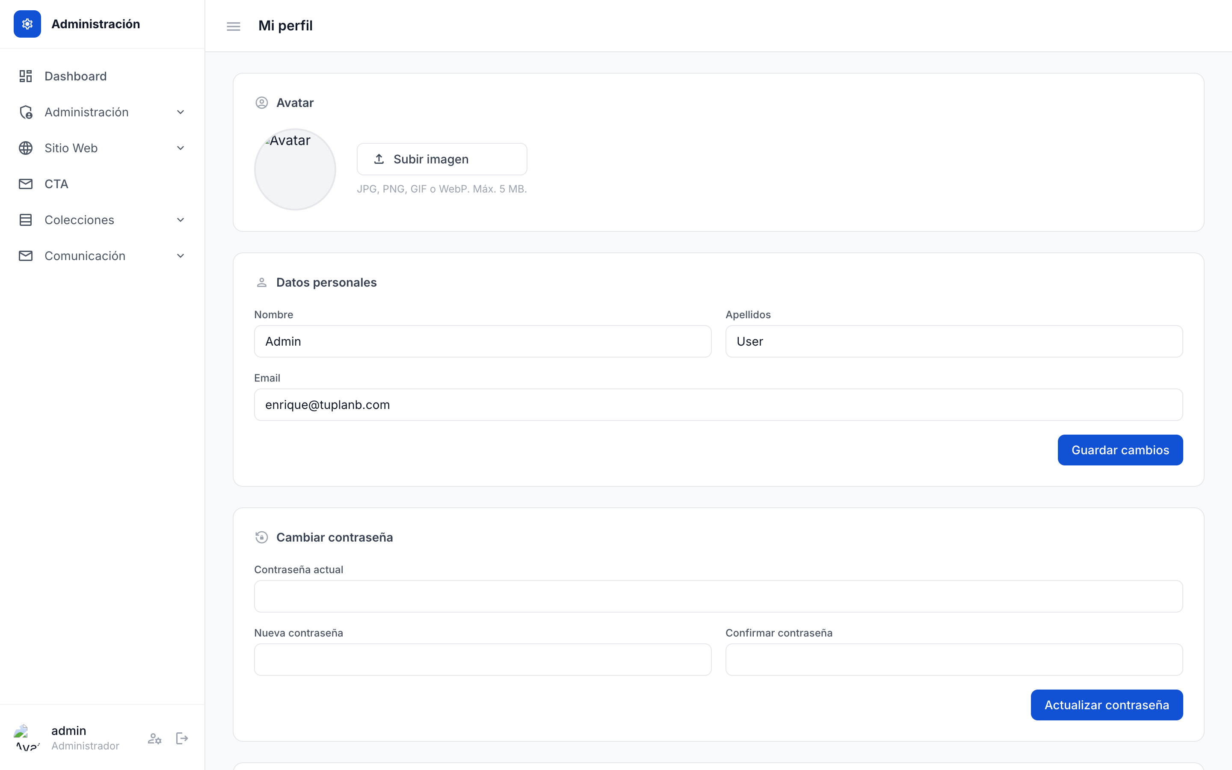Click the Cambiar contraseña lock icon
This screenshot has width=1232, height=770.
click(262, 537)
